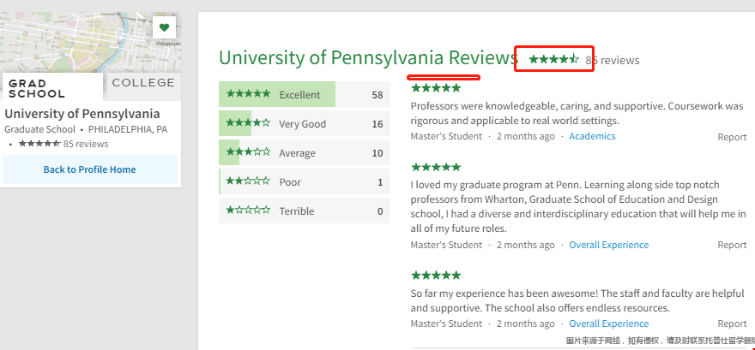Report the second review about Wharton

(x=732, y=245)
